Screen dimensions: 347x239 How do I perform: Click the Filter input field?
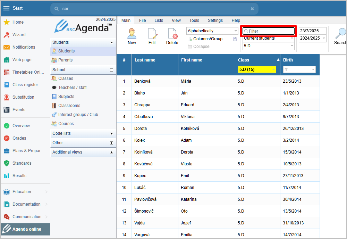coord(269,31)
